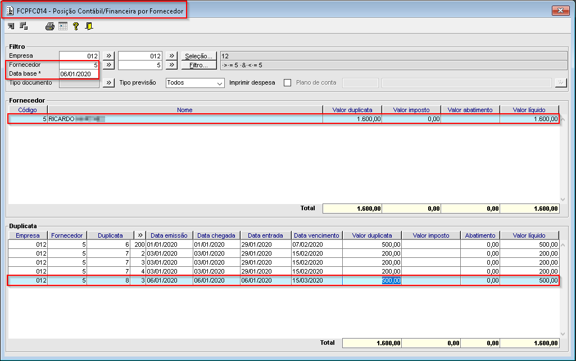
Task: Click the first arrow icon in the toolbar
Action: 11,26
